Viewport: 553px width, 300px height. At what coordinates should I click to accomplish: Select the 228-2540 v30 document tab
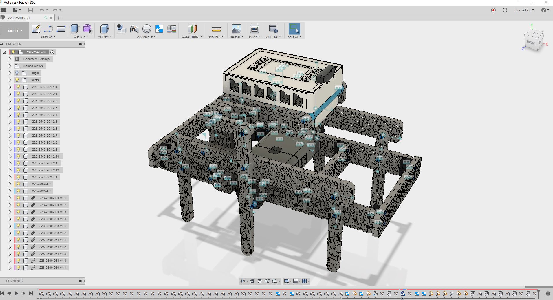coord(19,18)
